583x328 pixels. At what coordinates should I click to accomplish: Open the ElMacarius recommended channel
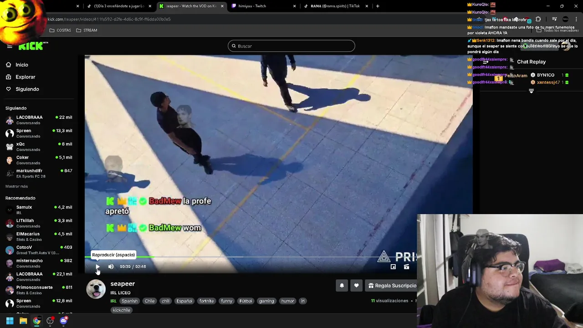[x=39, y=236]
